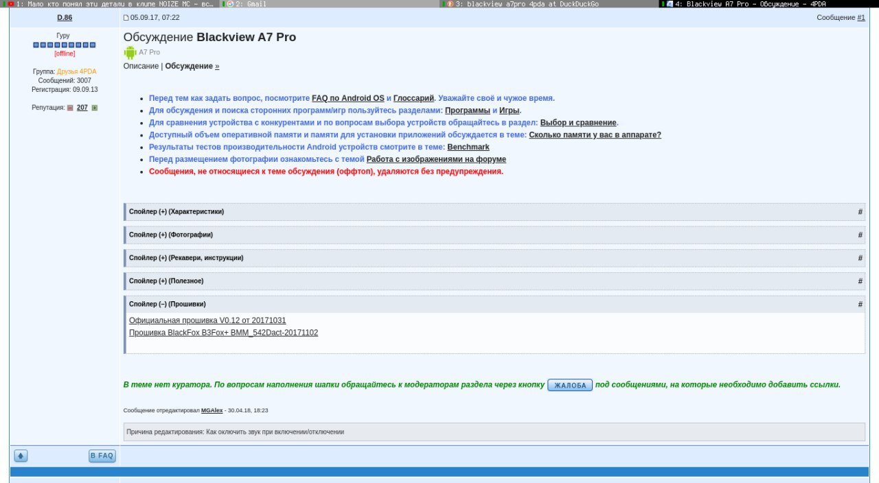
Task: Open Официальная прошивка V0.12 от 20171031
Action: [207, 320]
